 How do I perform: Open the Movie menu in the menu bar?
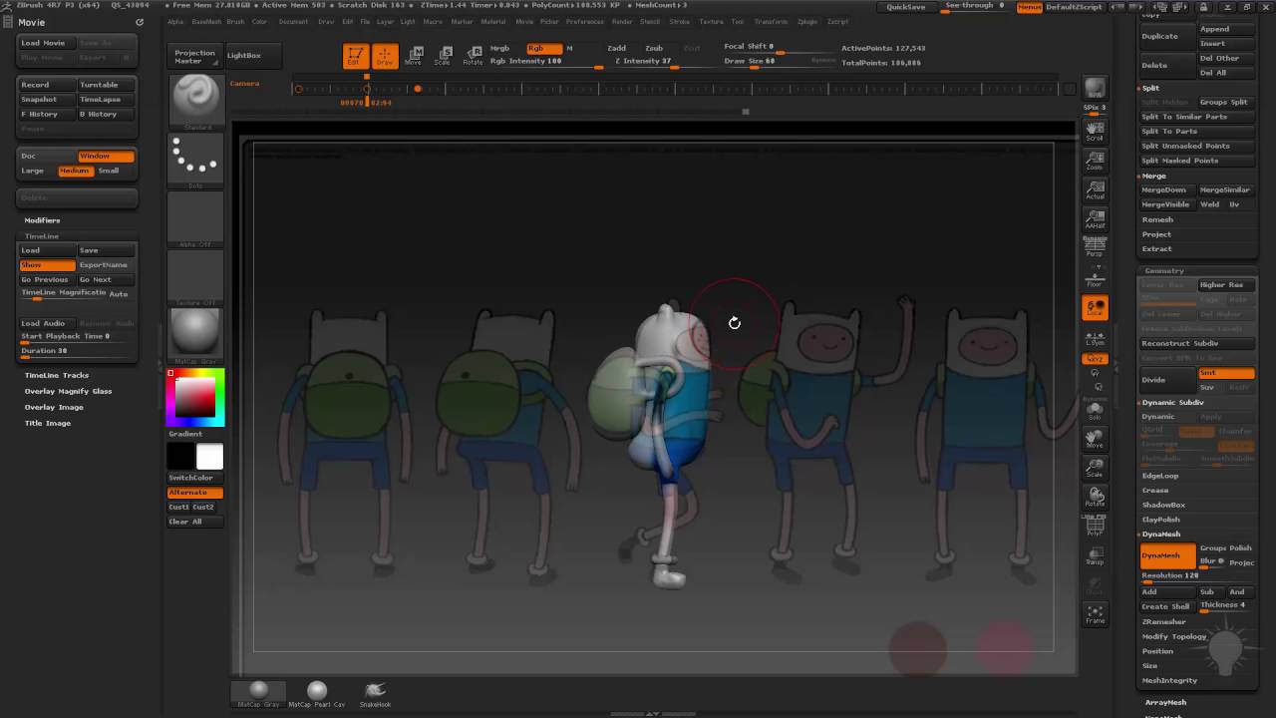[x=524, y=21]
